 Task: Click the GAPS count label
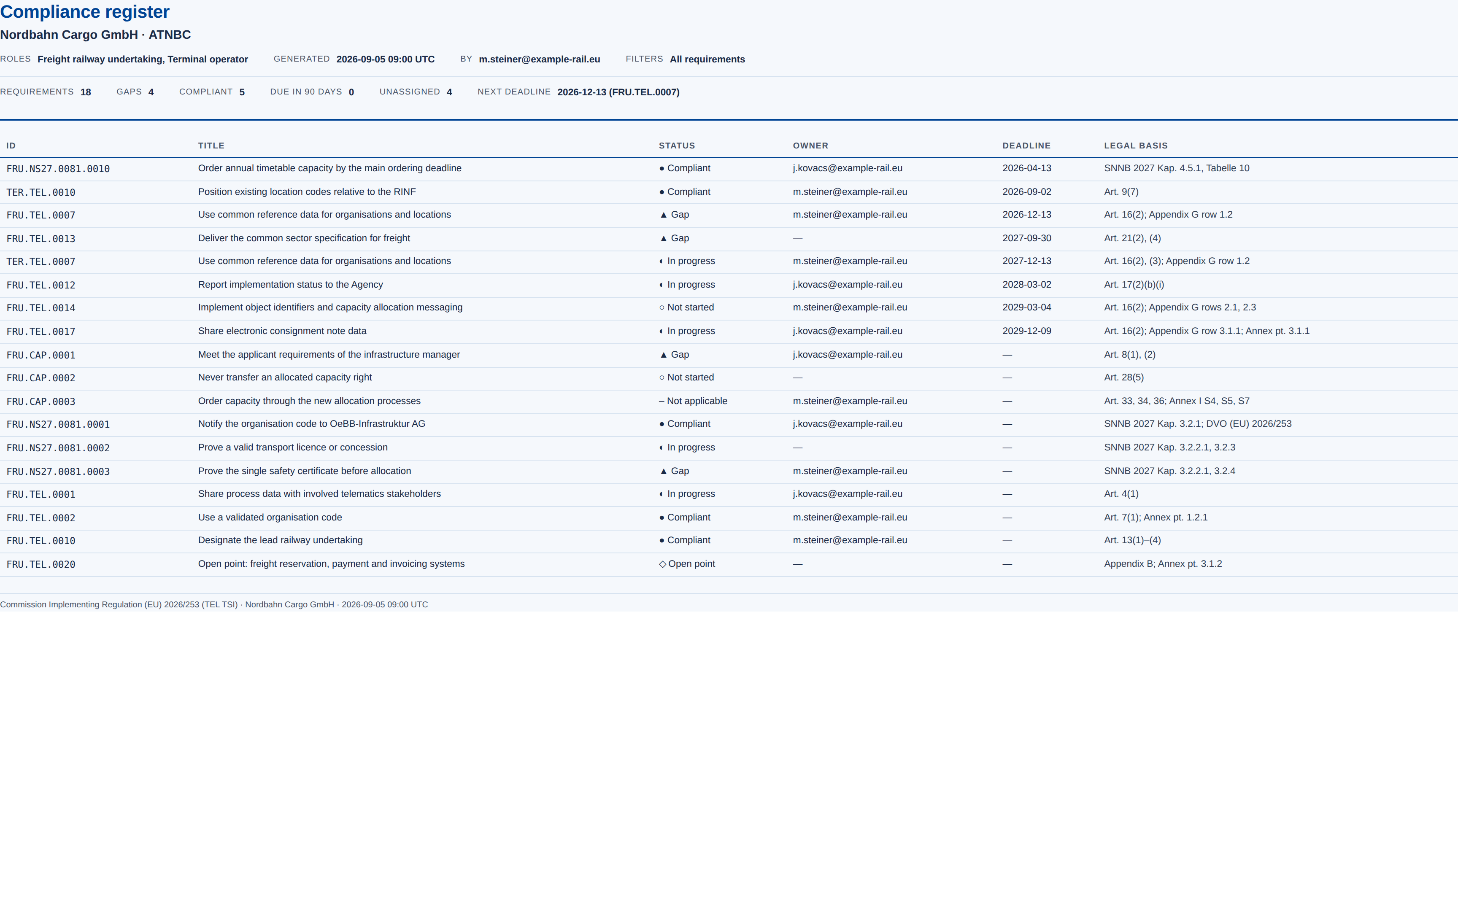pyautogui.click(x=129, y=92)
